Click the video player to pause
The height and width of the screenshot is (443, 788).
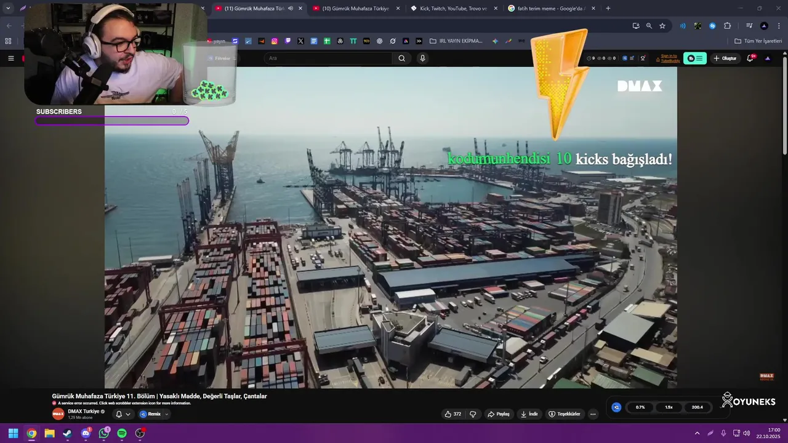coord(391,228)
